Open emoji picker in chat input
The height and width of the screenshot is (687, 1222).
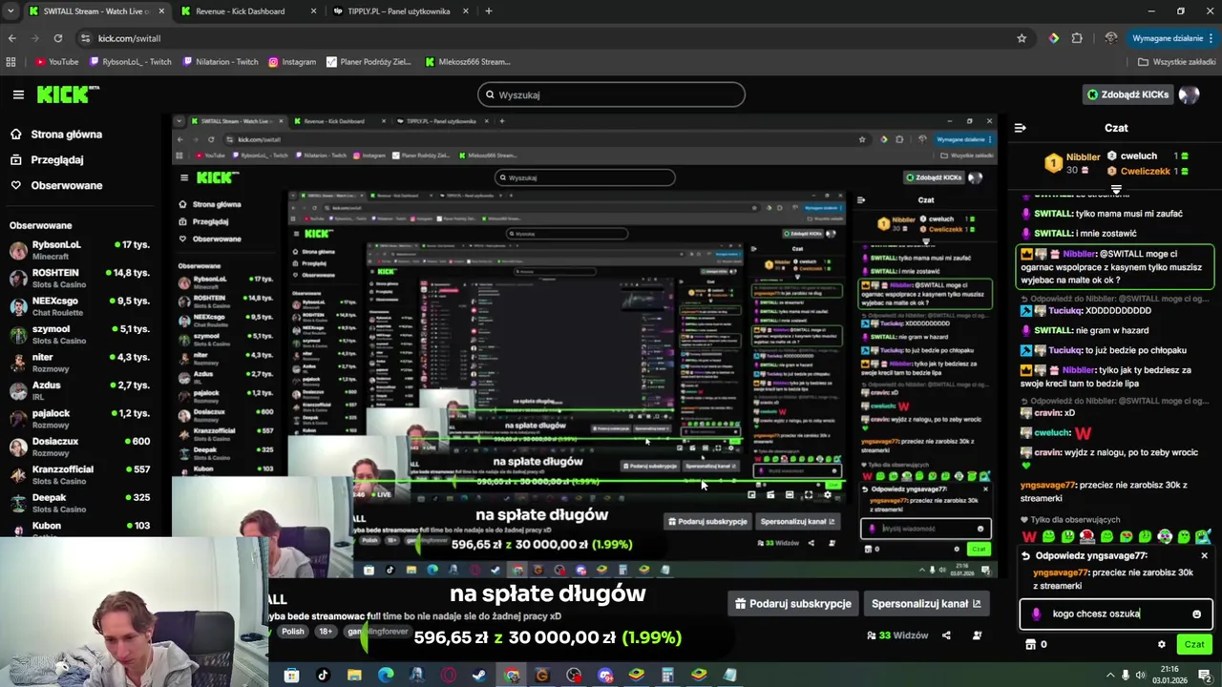pos(1196,614)
